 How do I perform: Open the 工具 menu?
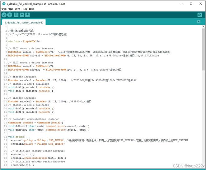pyautogui.click(x=25, y=9)
